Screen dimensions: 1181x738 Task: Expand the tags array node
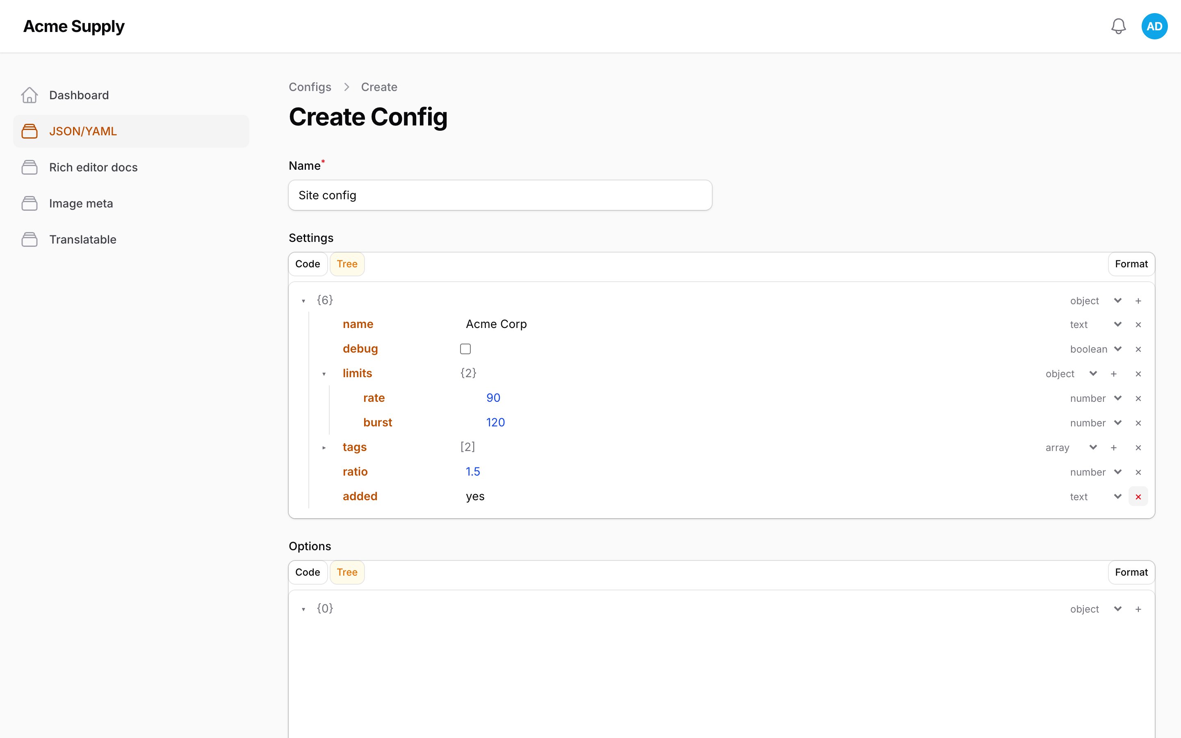click(x=324, y=448)
